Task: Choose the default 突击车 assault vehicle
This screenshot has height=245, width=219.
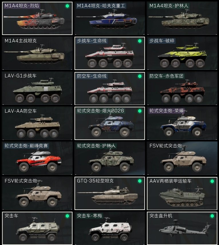Action: coord(37,228)
